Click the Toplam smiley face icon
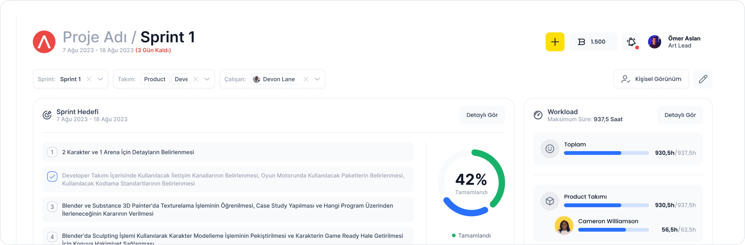 point(550,149)
